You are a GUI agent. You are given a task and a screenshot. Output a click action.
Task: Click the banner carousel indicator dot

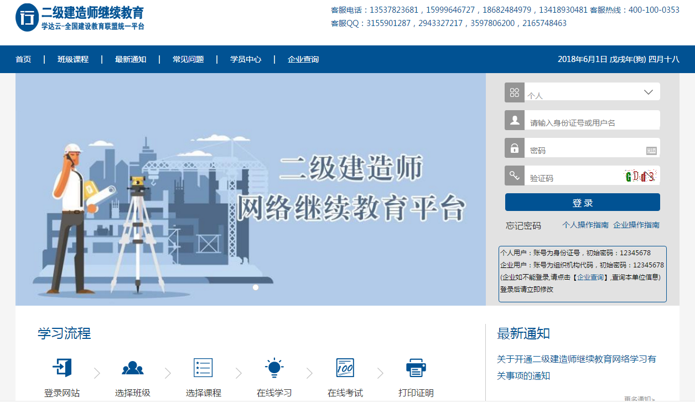[x=256, y=287]
